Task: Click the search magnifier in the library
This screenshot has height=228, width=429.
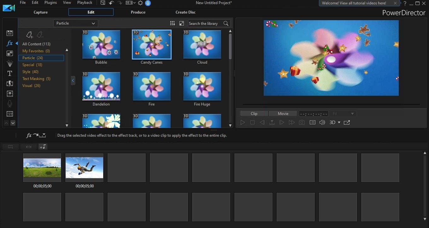Action: pos(226,23)
